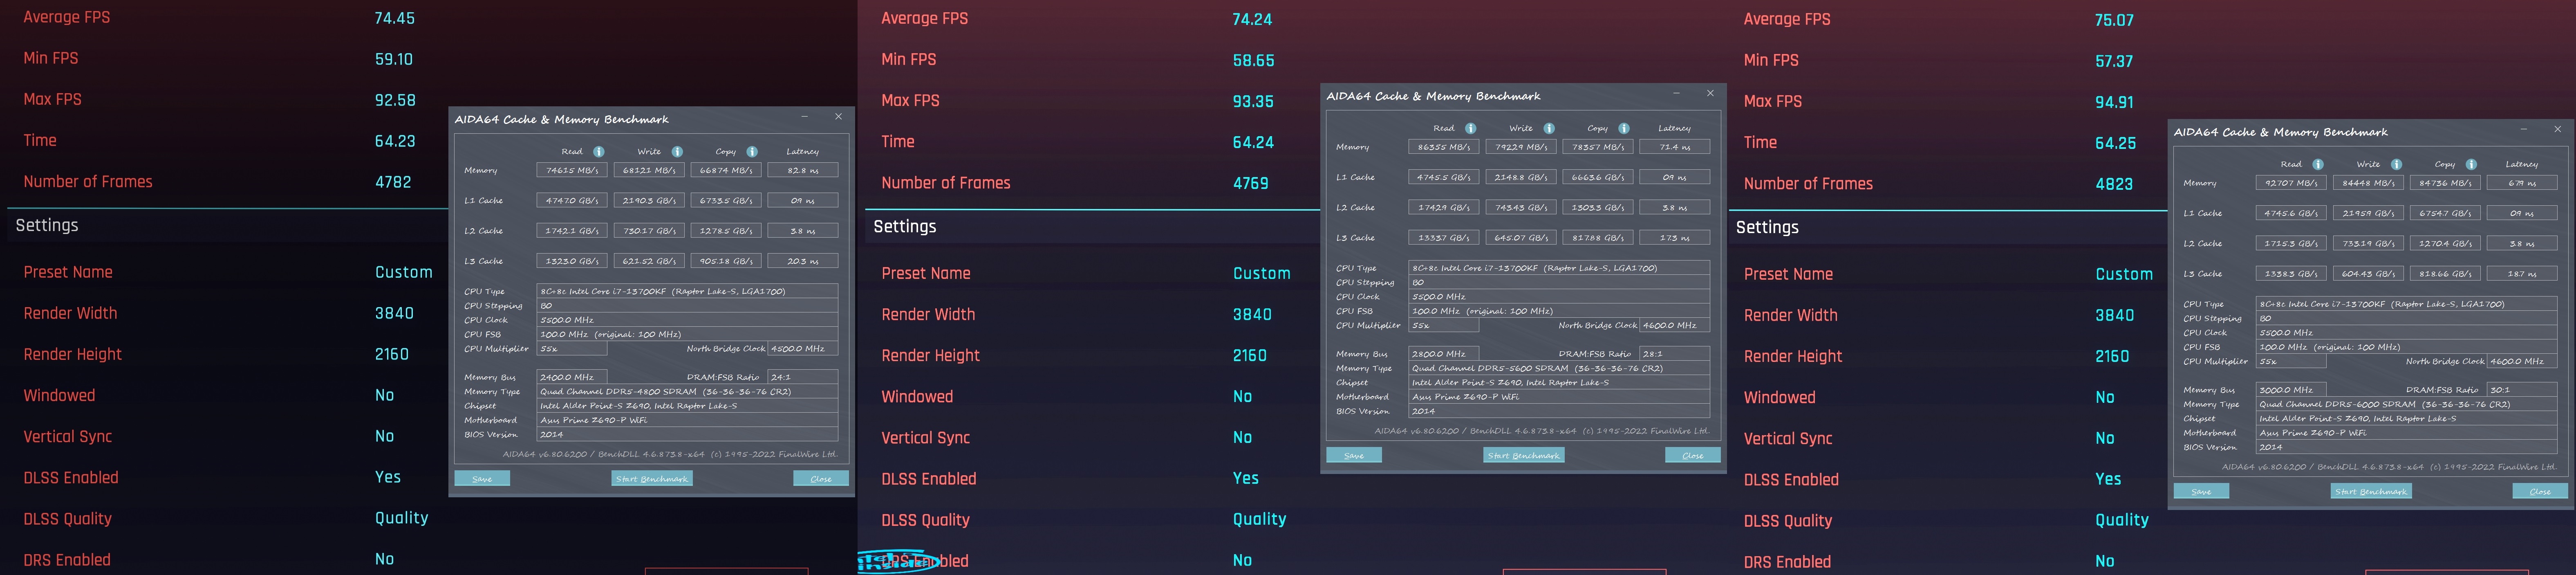This screenshot has width=2576, height=575.
Task: Click Close button in DDR5-5600 AIDA64 window
Action: (x=1693, y=455)
